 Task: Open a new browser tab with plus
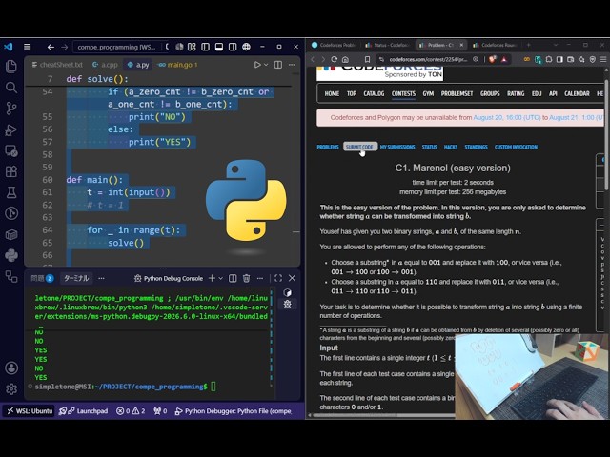coord(528,45)
